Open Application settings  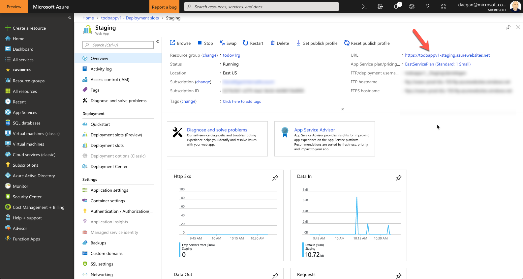pos(118,190)
